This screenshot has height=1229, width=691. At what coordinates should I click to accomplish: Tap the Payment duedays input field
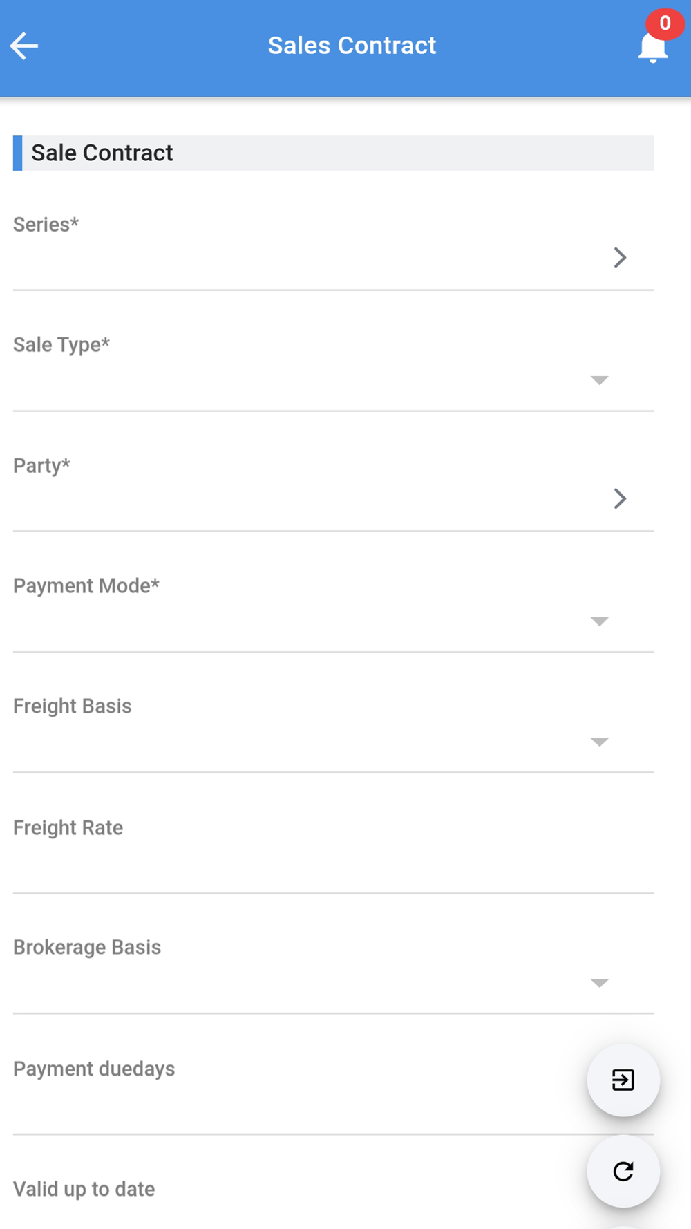click(290, 1105)
